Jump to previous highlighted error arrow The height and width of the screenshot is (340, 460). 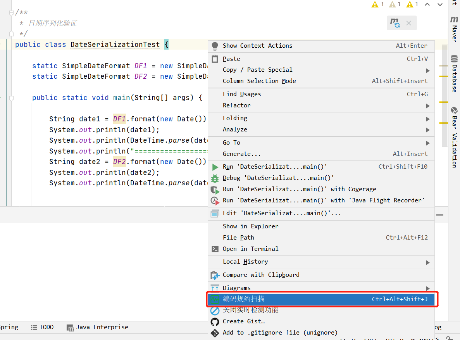pyautogui.click(x=427, y=4)
